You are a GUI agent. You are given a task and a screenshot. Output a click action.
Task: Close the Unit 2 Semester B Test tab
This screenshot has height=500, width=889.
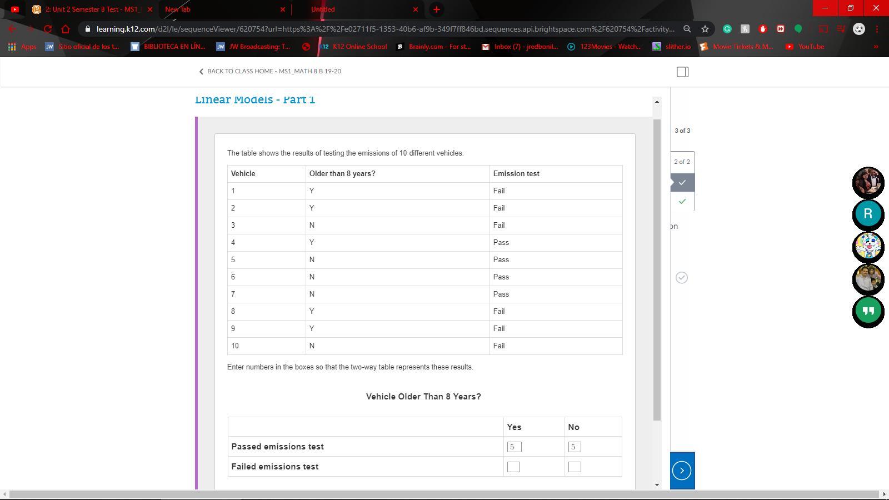click(150, 9)
